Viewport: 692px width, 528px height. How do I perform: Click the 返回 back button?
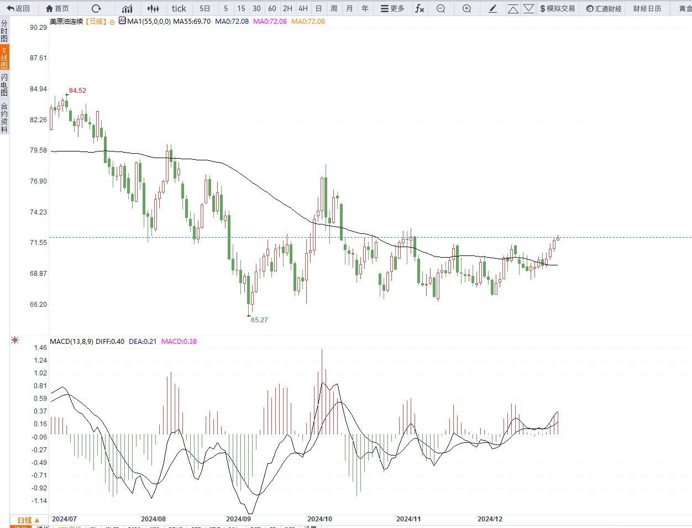[x=18, y=8]
